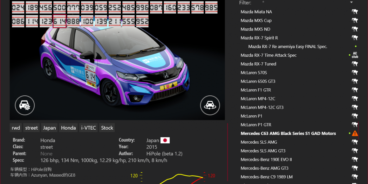Viewport: 368px width, 184px height.
Task: Select skin thumbnail numbered 777
Action: [x=74, y=7]
